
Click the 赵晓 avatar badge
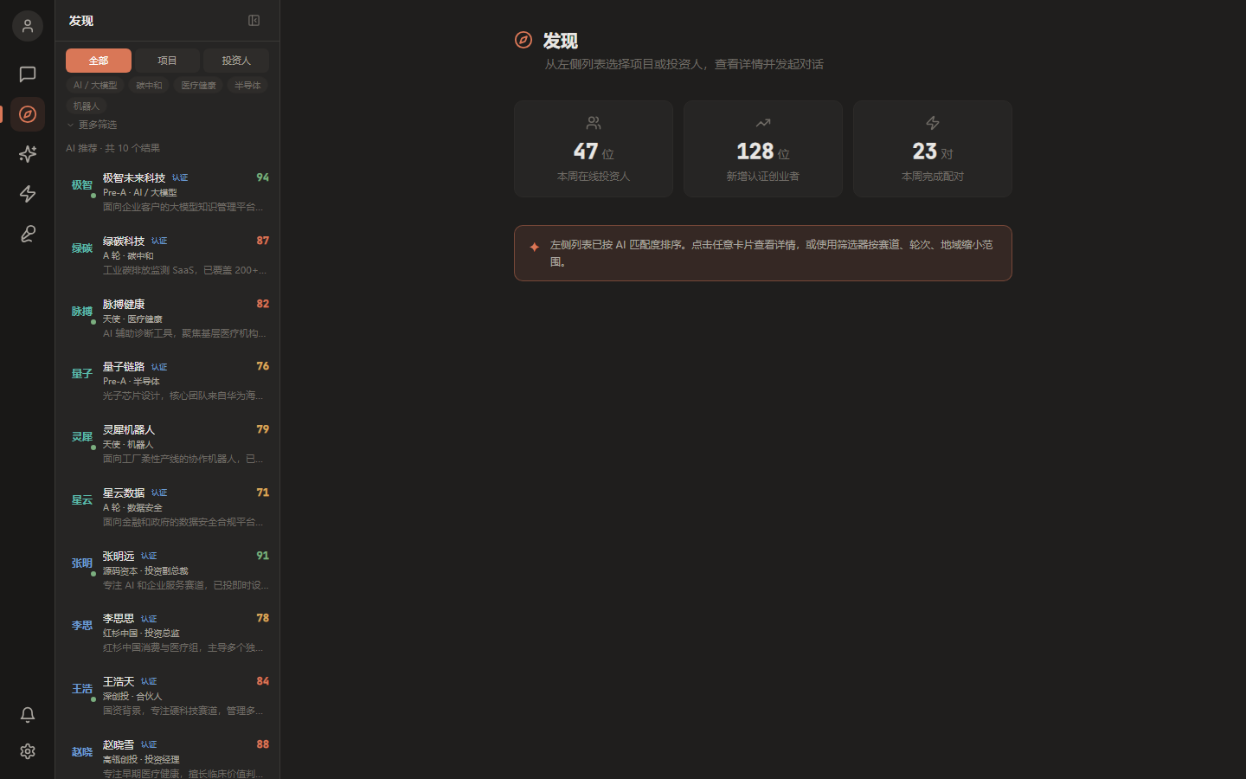[x=82, y=752]
